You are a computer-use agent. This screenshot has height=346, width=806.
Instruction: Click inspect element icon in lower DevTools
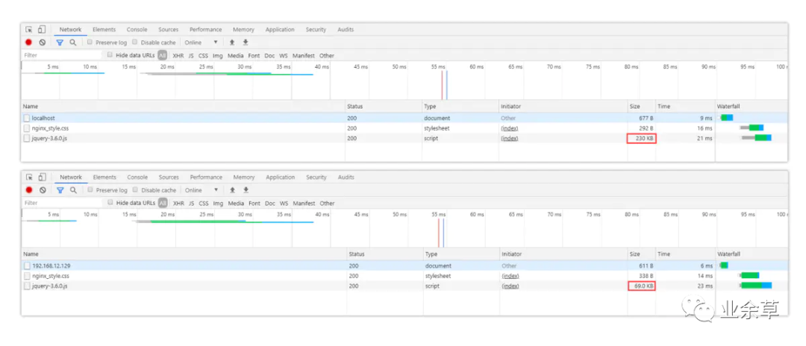click(x=29, y=177)
